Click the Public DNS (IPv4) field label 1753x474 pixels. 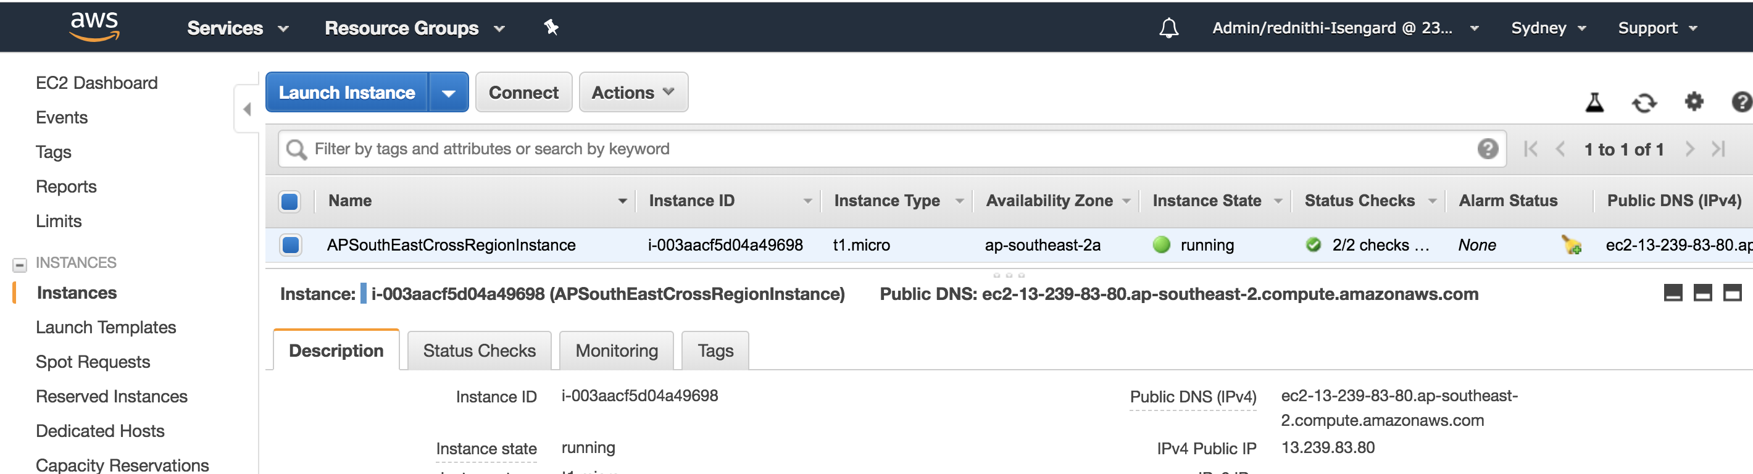click(x=1193, y=397)
